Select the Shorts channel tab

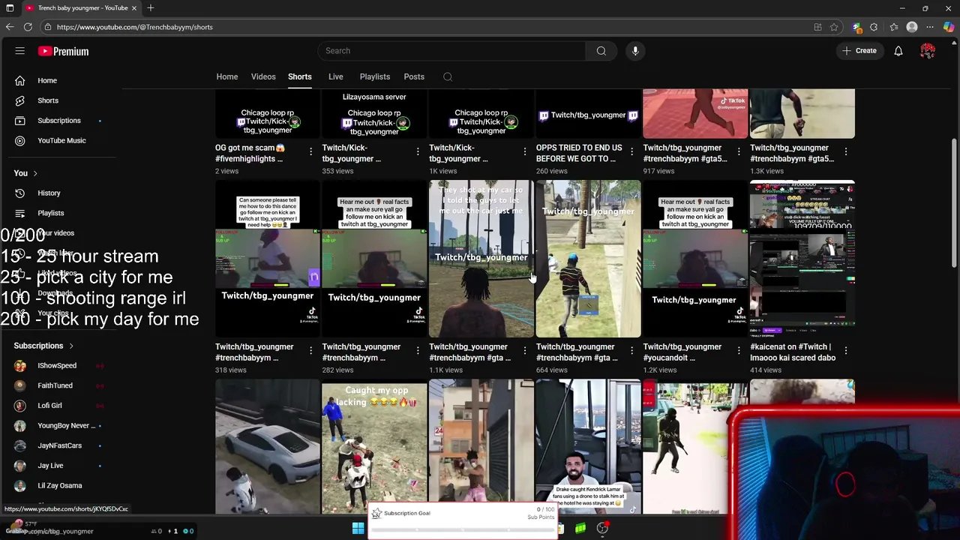pyautogui.click(x=299, y=76)
